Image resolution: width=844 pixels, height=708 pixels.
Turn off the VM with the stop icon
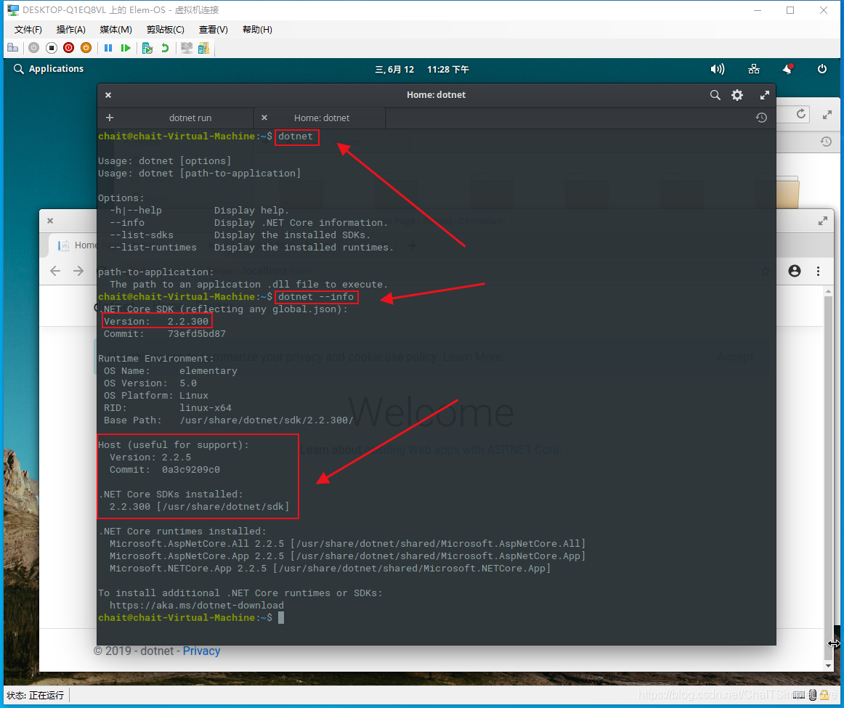[52, 48]
